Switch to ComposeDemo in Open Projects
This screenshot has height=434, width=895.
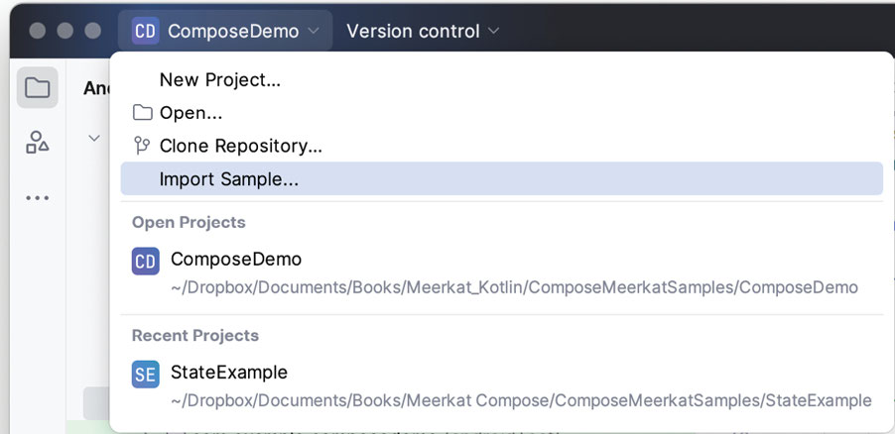[x=236, y=260]
